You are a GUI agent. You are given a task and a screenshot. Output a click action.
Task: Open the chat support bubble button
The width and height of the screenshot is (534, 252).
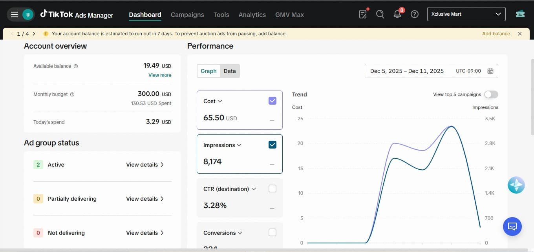click(512, 226)
